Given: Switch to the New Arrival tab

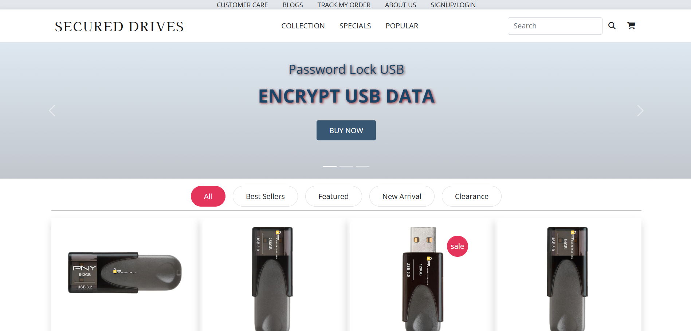Looking at the screenshot, I should pyautogui.click(x=402, y=196).
